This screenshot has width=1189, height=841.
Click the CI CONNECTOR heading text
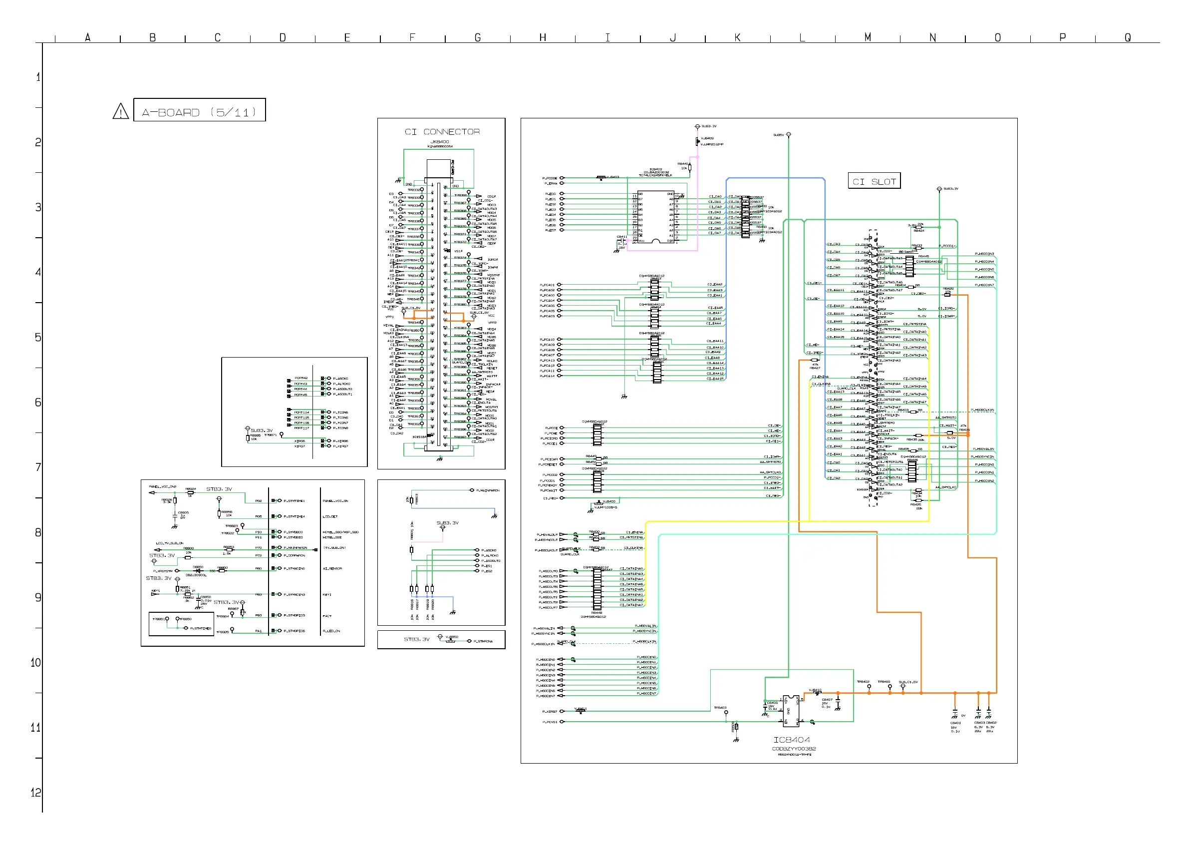pyautogui.click(x=442, y=132)
